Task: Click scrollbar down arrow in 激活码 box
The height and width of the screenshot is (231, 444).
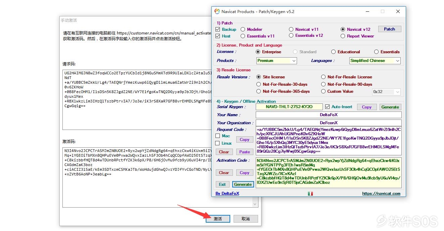Action: [255, 204]
